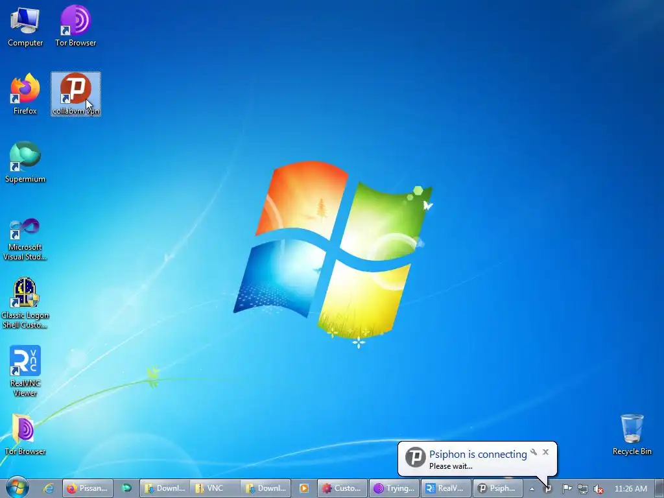The height and width of the screenshot is (498, 664).
Task: Switch to the Tor Trying... taskbar window
Action: tap(394, 488)
